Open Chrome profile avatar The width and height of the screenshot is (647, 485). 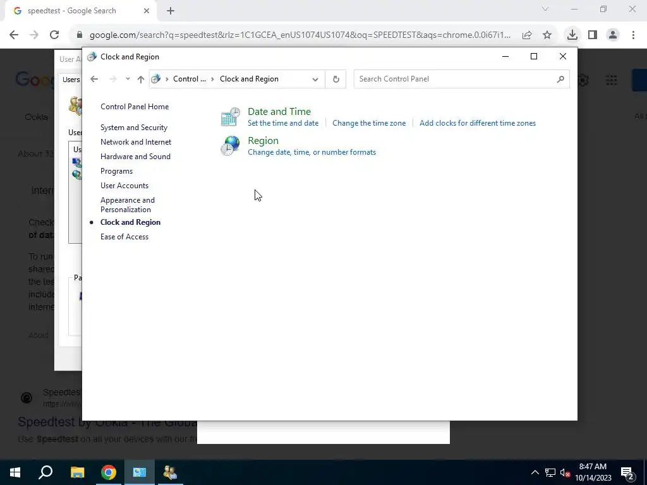coord(613,35)
